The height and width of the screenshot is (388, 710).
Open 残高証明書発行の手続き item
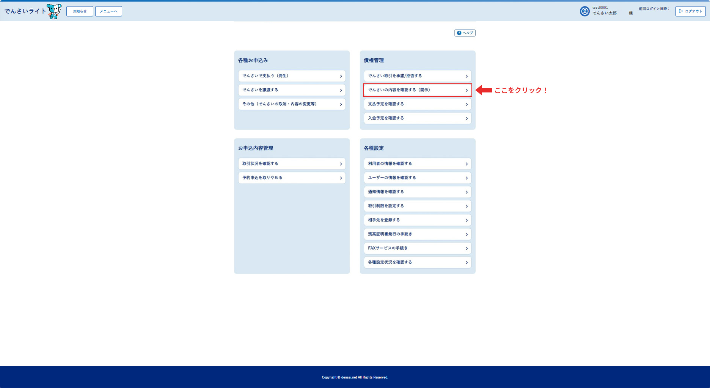(x=418, y=234)
